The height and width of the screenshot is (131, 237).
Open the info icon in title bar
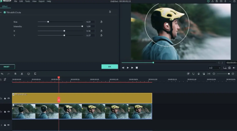(x=208, y=1)
